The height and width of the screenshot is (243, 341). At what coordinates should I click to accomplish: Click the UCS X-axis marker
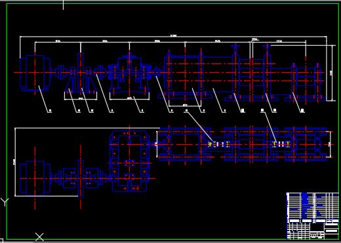[39, 237]
